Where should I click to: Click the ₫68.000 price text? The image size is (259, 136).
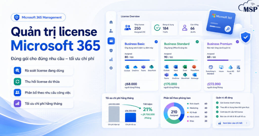pyautogui.click(x=131, y=84)
